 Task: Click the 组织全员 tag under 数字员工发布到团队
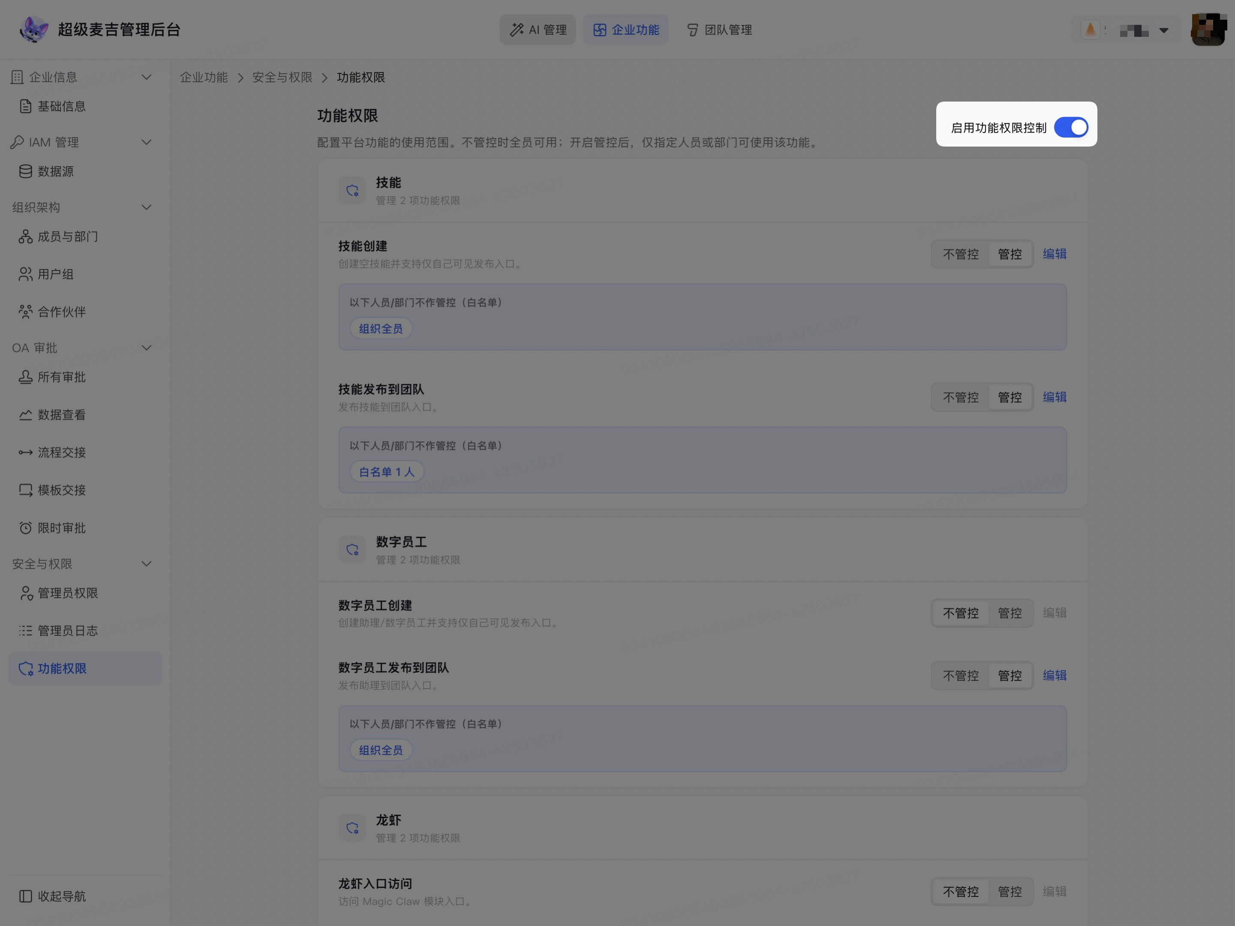tap(381, 749)
